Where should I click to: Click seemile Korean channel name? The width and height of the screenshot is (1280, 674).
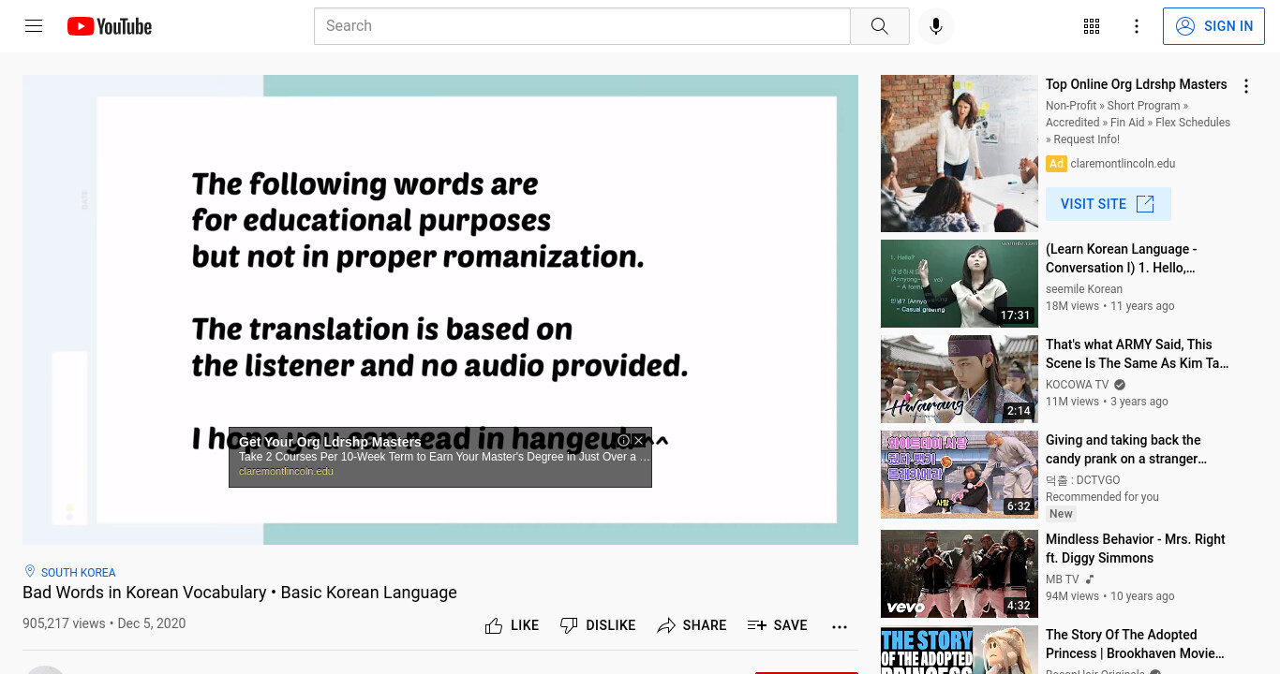point(1083,289)
